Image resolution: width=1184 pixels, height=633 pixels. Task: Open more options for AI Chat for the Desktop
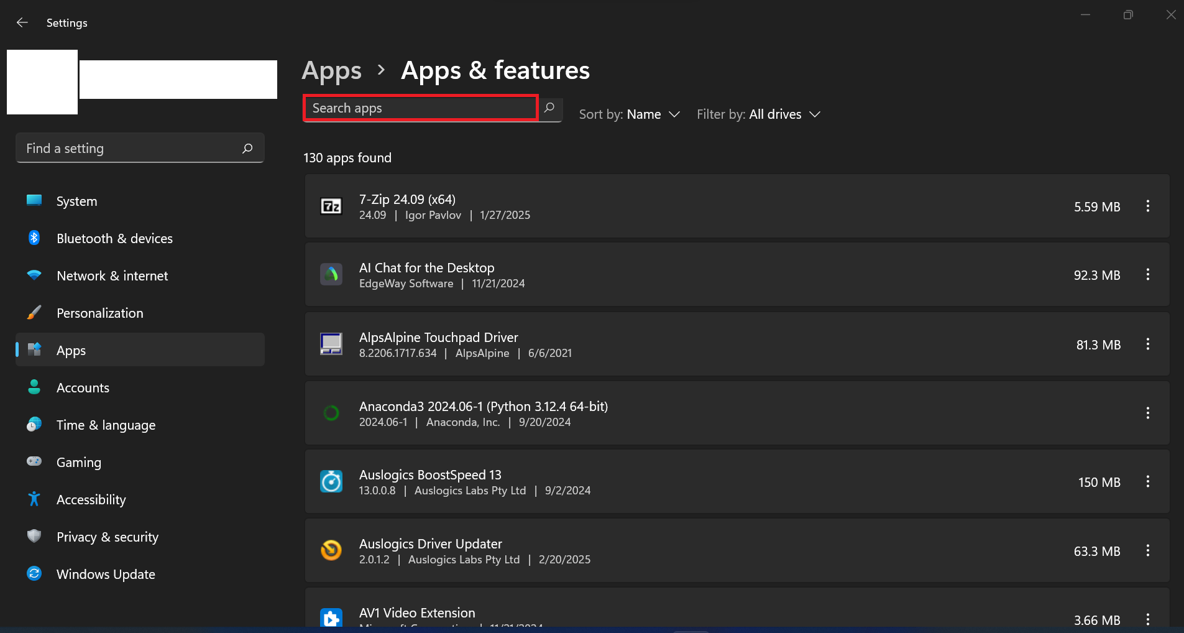coord(1148,274)
